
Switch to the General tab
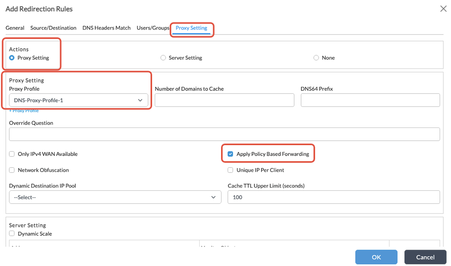pos(15,28)
